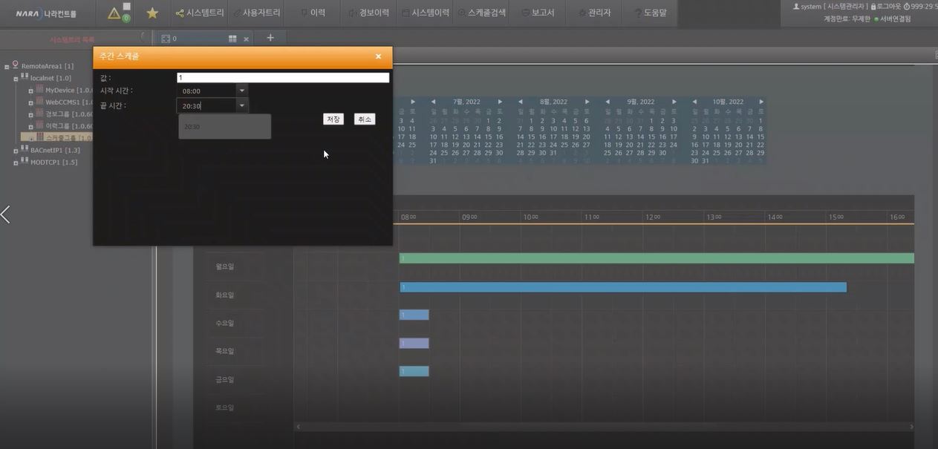Click the left-edge panel collapse arrow
This screenshot has height=449, width=938.
5,214
